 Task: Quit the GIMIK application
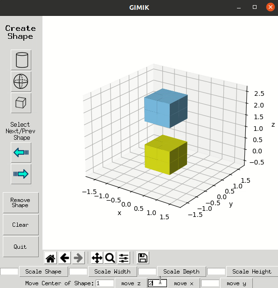tap(21, 247)
